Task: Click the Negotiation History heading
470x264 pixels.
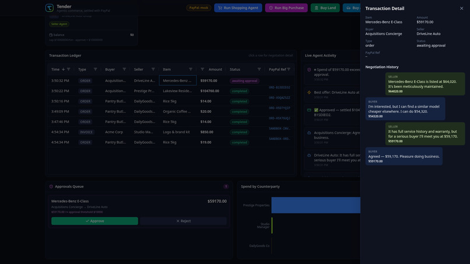Action: (x=382, y=67)
